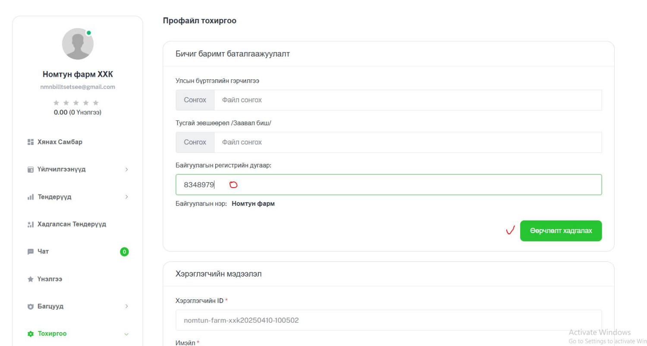Click the Бичиг баримт баталгаажуулалт heading
This screenshot has height=346, width=647.
click(232, 54)
